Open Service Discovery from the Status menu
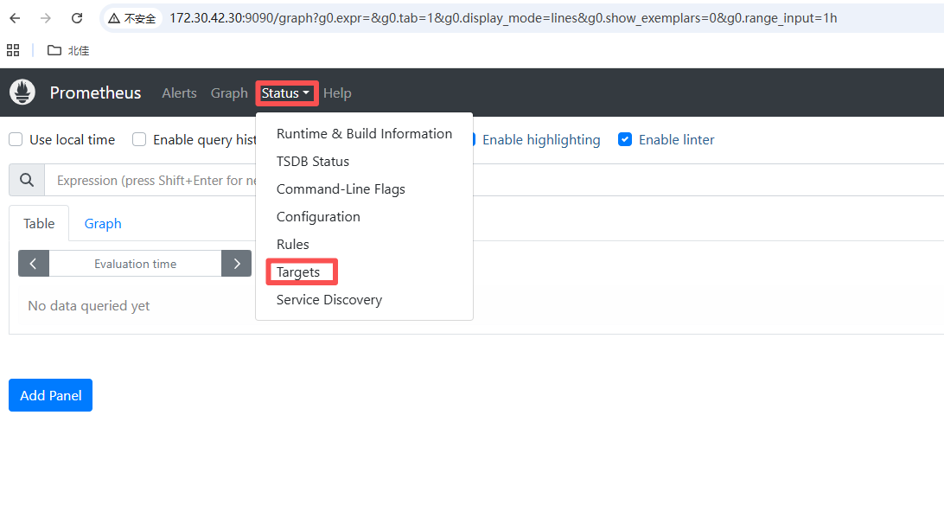Screen dimensions: 944x511 (328, 300)
